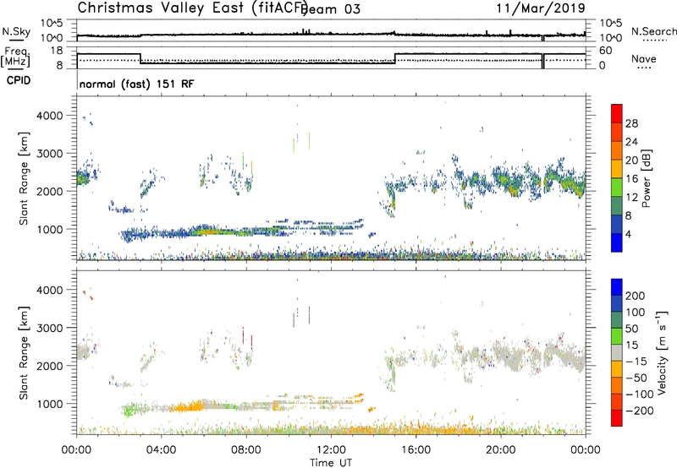Click the 'CPID' label
The height and width of the screenshot is (468, 677).
[19, 80]
